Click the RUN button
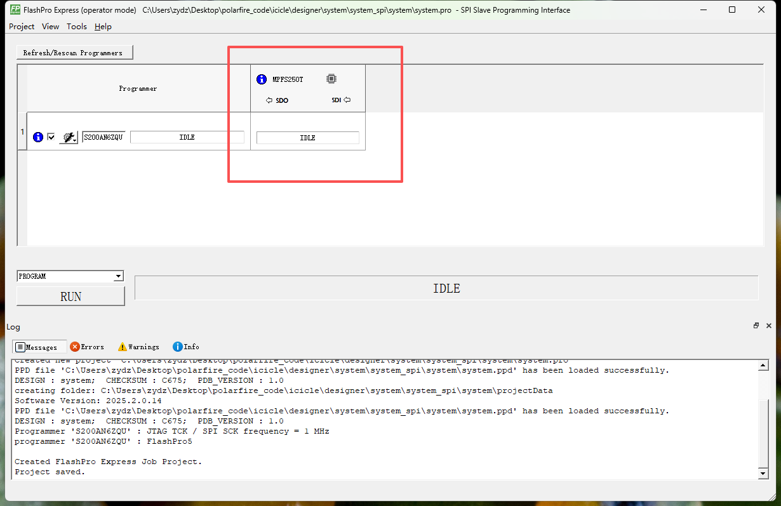781x506 pixels. pyautogui.click(x=70, y=296)
